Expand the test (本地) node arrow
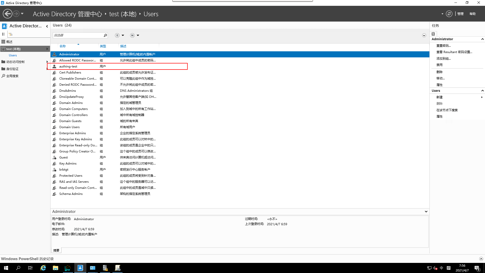The width and height of the screenshot is (485, 273). tap(47, 49)
